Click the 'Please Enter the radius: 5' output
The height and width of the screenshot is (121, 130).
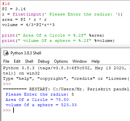pyautogui.click(x=40, y=94)
